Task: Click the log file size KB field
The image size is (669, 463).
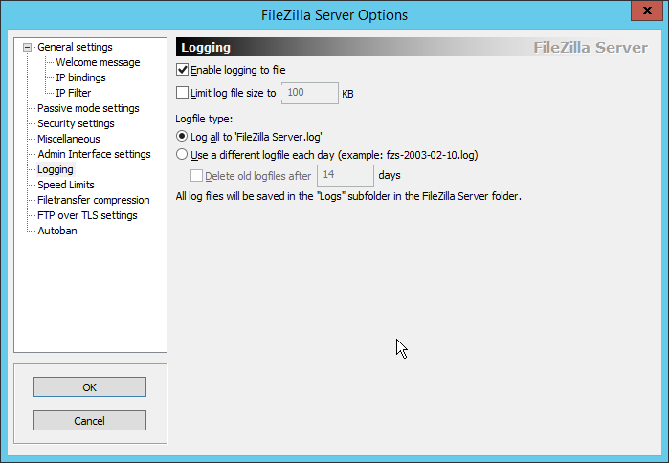Action: point(310,93)
